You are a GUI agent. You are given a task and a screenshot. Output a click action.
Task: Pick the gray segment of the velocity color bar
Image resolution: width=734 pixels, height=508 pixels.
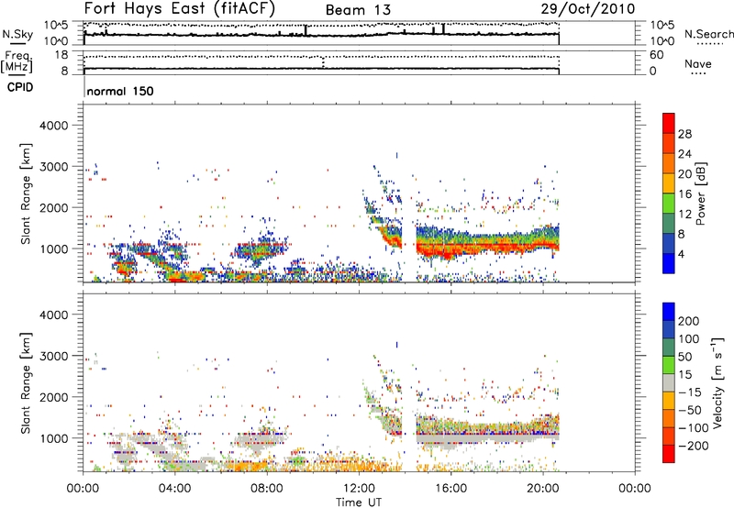[x=669, y=383]
